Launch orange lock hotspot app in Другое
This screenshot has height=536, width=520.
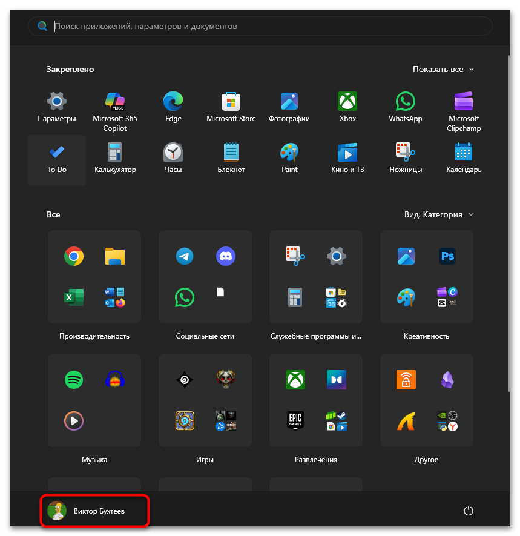(406, 379)
